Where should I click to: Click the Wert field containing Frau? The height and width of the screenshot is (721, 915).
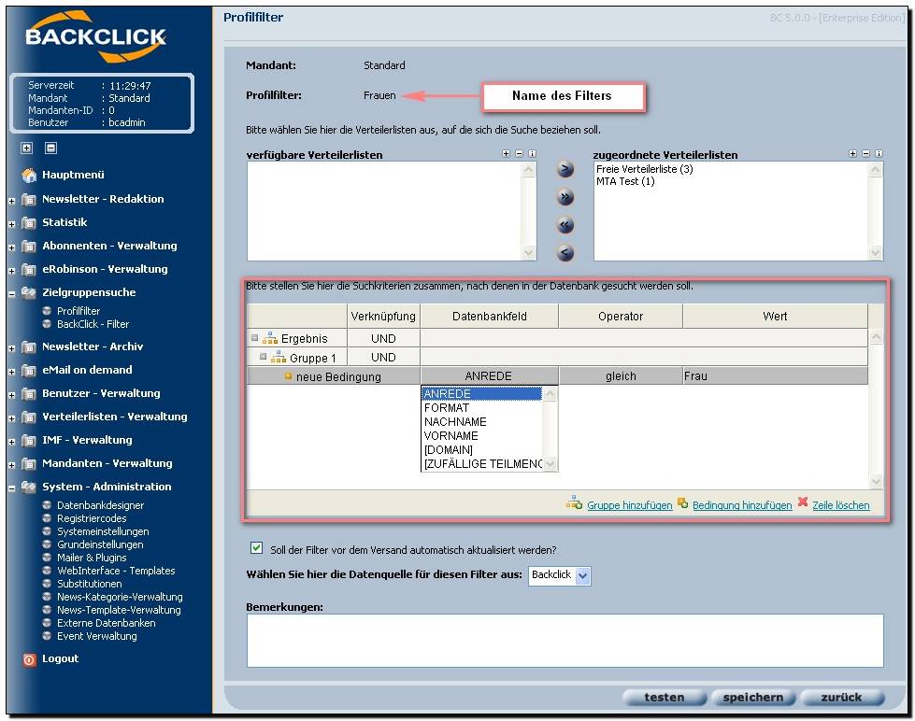[775, 376]
